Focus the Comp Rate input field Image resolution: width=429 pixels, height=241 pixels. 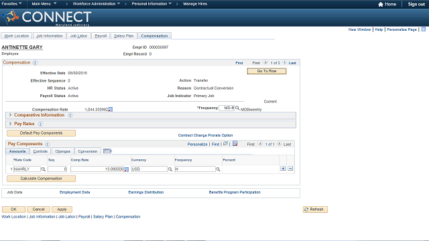tap(97, 169)
